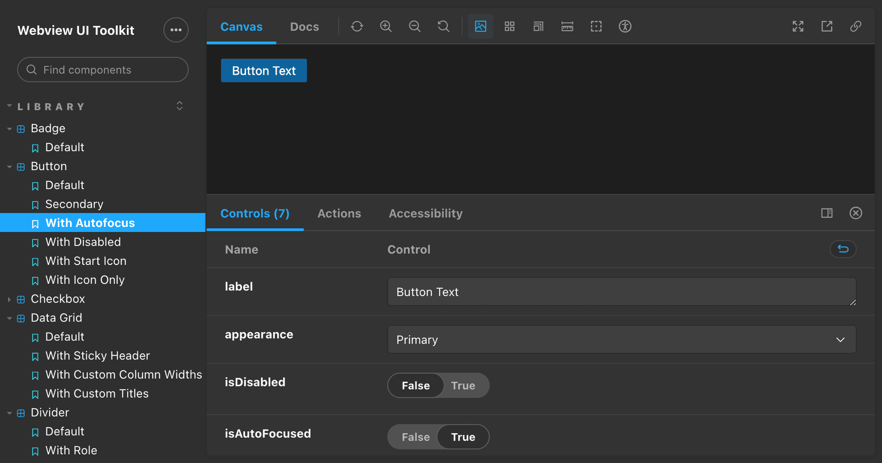Viewport: 882px width, 463px height.
Task: Click the Badge component grid icon
Action: tap(21, 129)
